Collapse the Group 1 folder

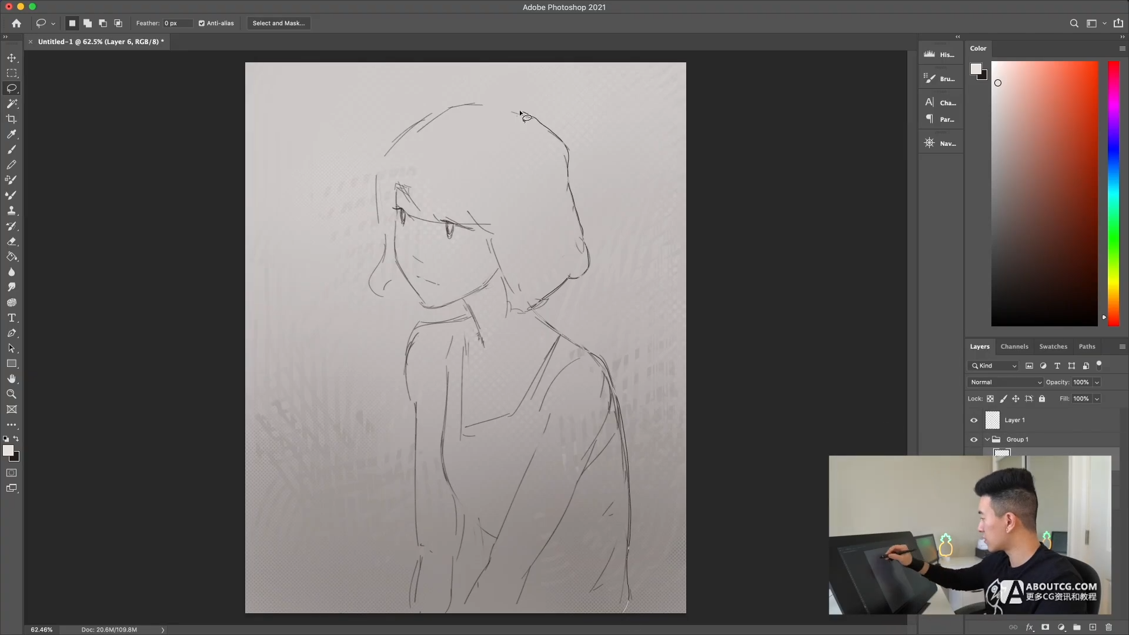[987, 439]
